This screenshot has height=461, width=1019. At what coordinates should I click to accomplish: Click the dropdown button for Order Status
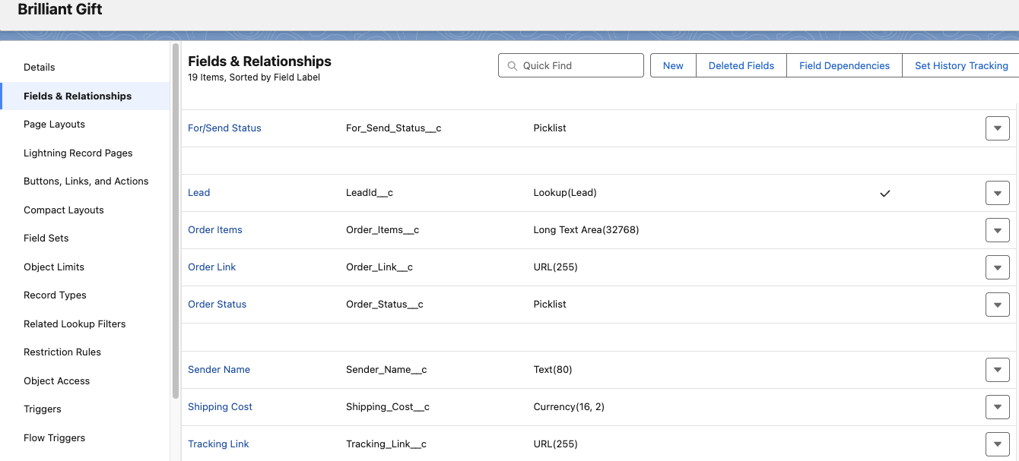tap(997, 305)
